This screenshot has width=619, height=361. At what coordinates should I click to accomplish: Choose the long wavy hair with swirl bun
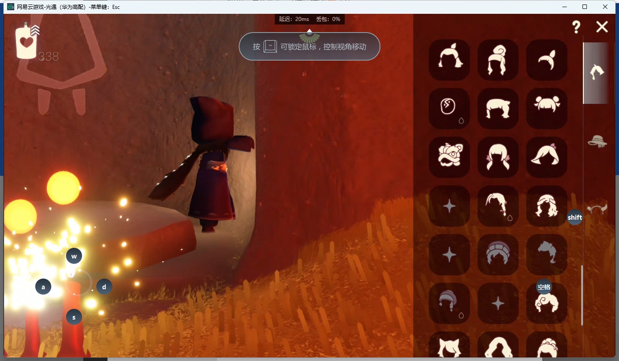click(498, 60)
